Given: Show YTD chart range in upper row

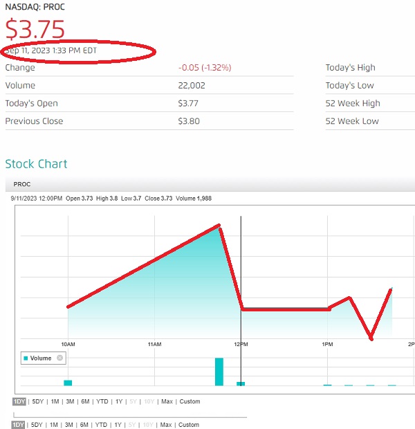Looking at the screenshot, I should [x=102, y=401].
